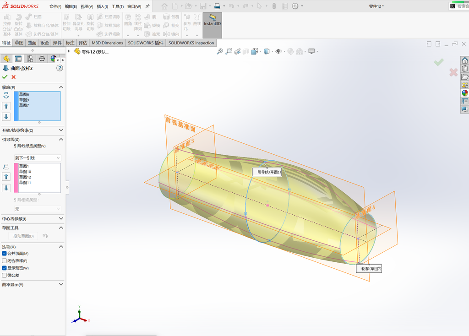Open SOLIDWORKS Resources home icon in task pane
Viewport: 469px width, 336px height.
point(464,60)
